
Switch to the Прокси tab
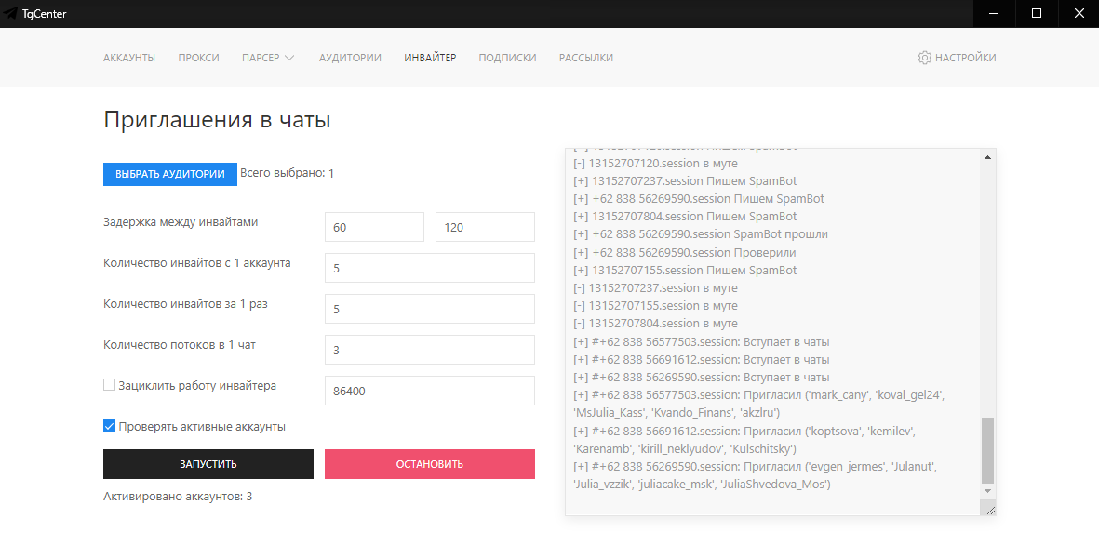click(x=199, y=58)
